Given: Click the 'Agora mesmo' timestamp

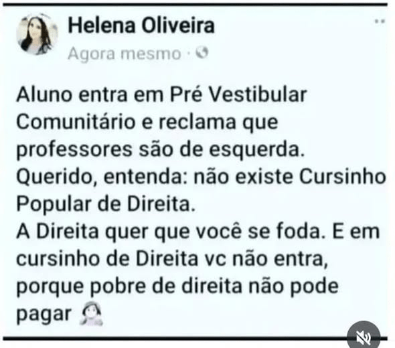Looking at the screenshot, I should click(125, 54).
